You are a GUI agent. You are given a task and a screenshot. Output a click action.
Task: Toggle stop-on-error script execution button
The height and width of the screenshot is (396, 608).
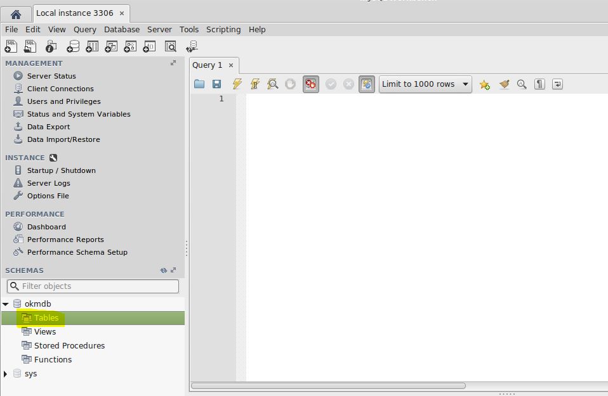[x=310, y=84]
